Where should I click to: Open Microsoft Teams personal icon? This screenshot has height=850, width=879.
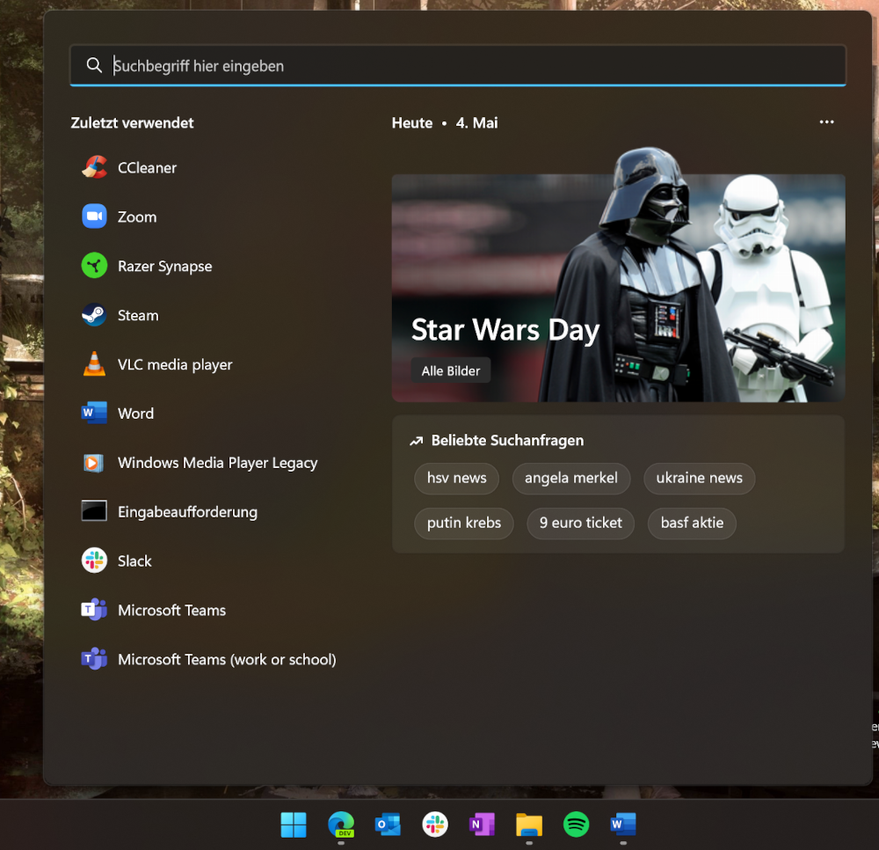[94, 610]
